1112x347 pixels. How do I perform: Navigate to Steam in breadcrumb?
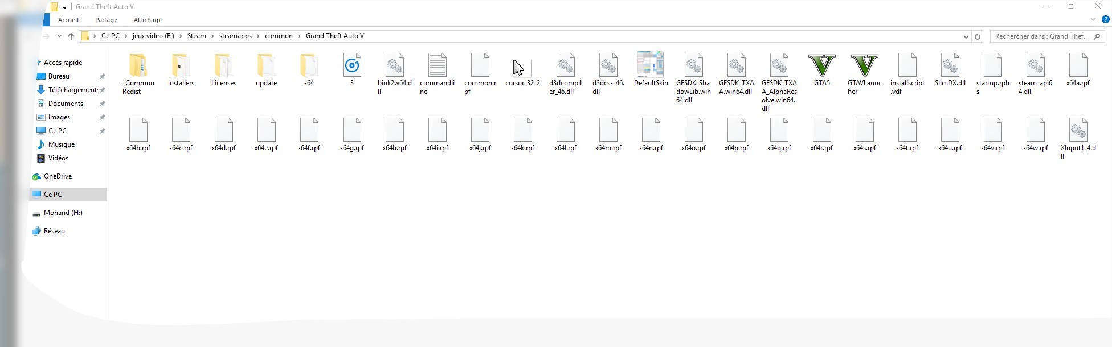click(x=197, y=36)
